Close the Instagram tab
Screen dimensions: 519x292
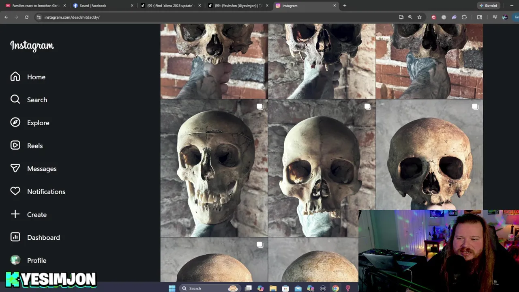(335, 6)
